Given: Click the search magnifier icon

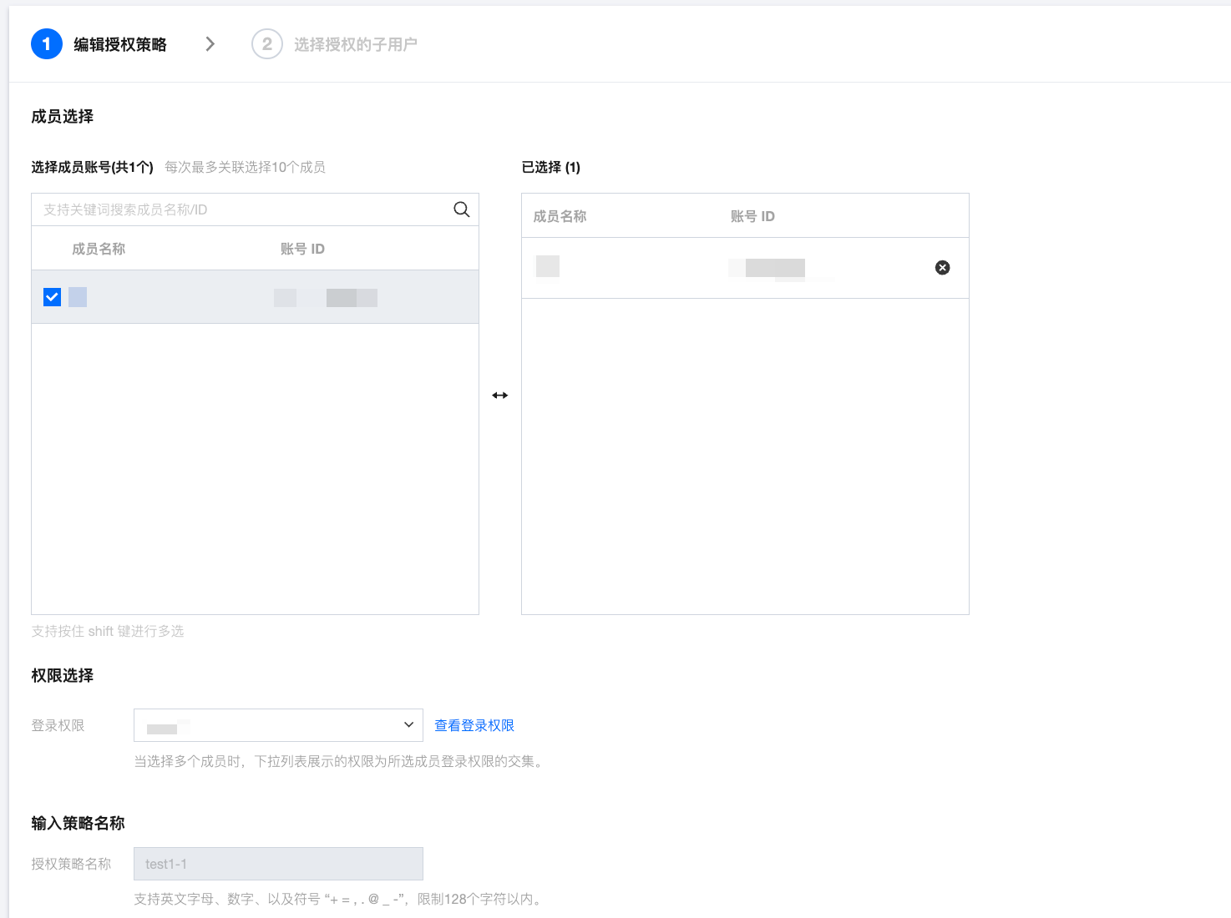Looking at the screenshot, I should pyautogui.click(x=461, y=209).
